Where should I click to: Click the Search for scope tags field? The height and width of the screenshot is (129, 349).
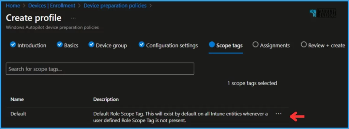pos(100,69)
